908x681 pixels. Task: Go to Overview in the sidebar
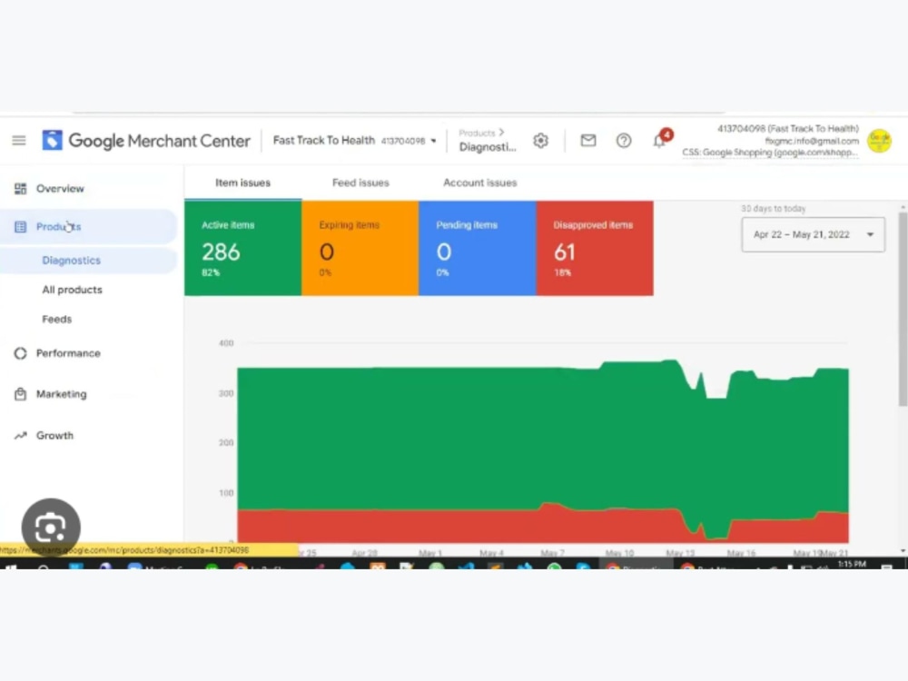point(60,189)
